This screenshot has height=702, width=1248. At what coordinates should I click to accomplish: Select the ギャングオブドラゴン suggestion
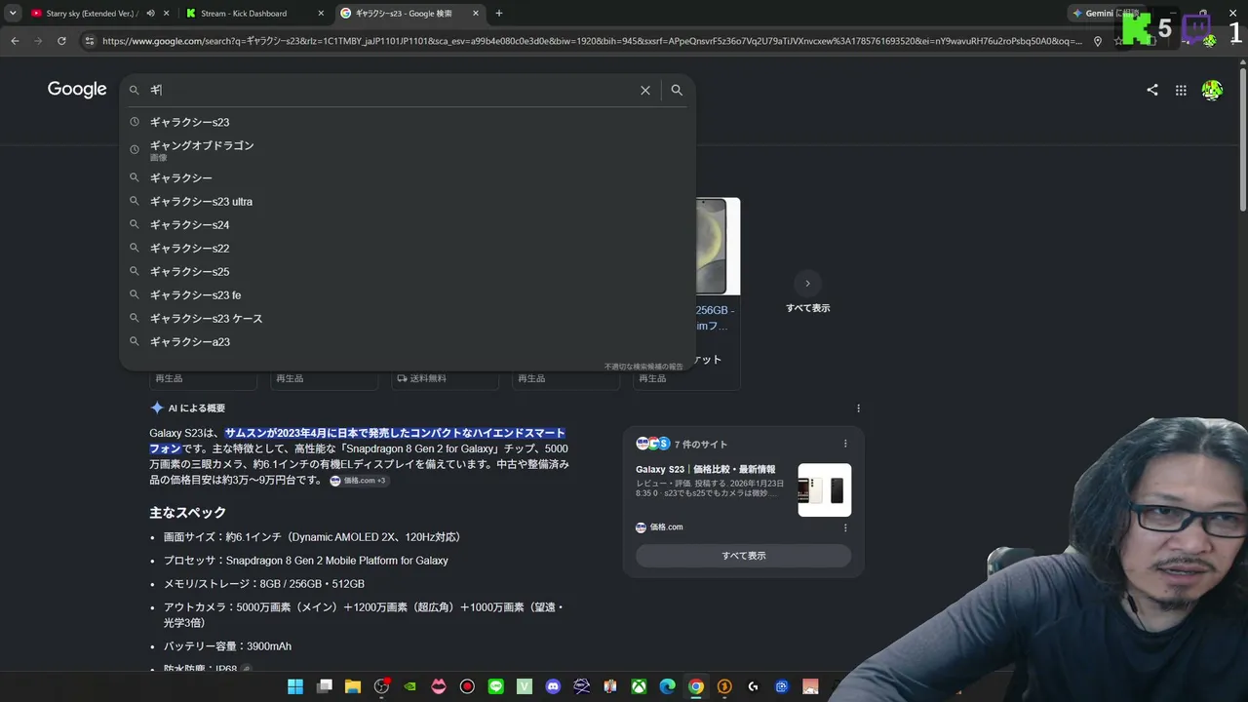(407, 149)
